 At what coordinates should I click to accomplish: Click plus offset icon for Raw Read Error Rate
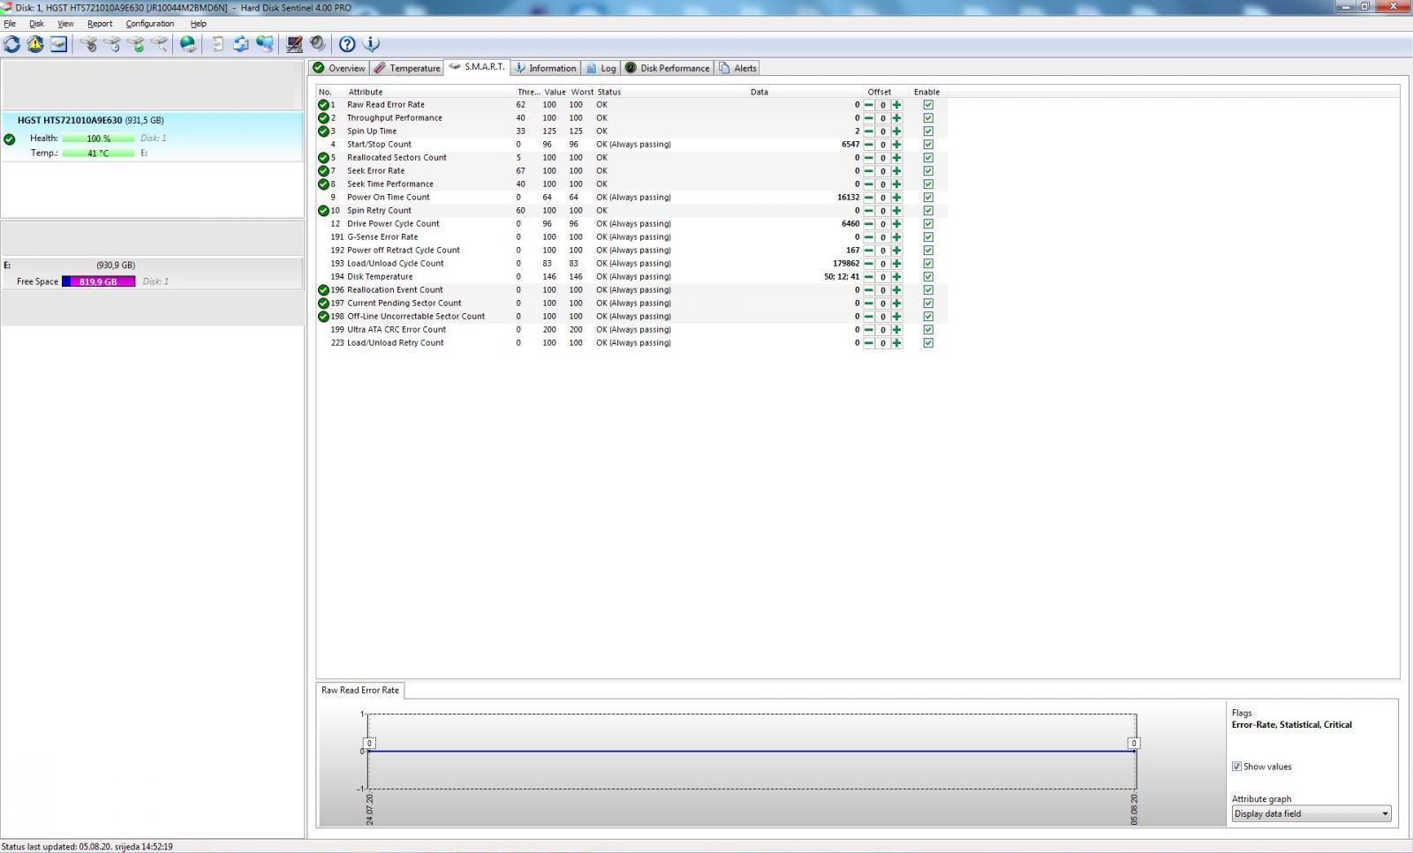click(x=896, y=105)
